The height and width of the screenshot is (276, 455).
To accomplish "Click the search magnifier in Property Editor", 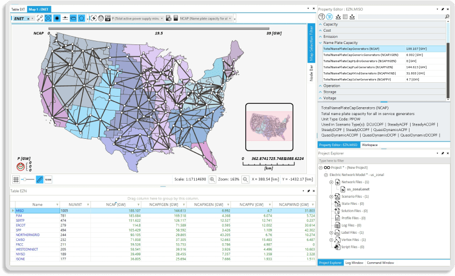I will click(x=447, y=17).
